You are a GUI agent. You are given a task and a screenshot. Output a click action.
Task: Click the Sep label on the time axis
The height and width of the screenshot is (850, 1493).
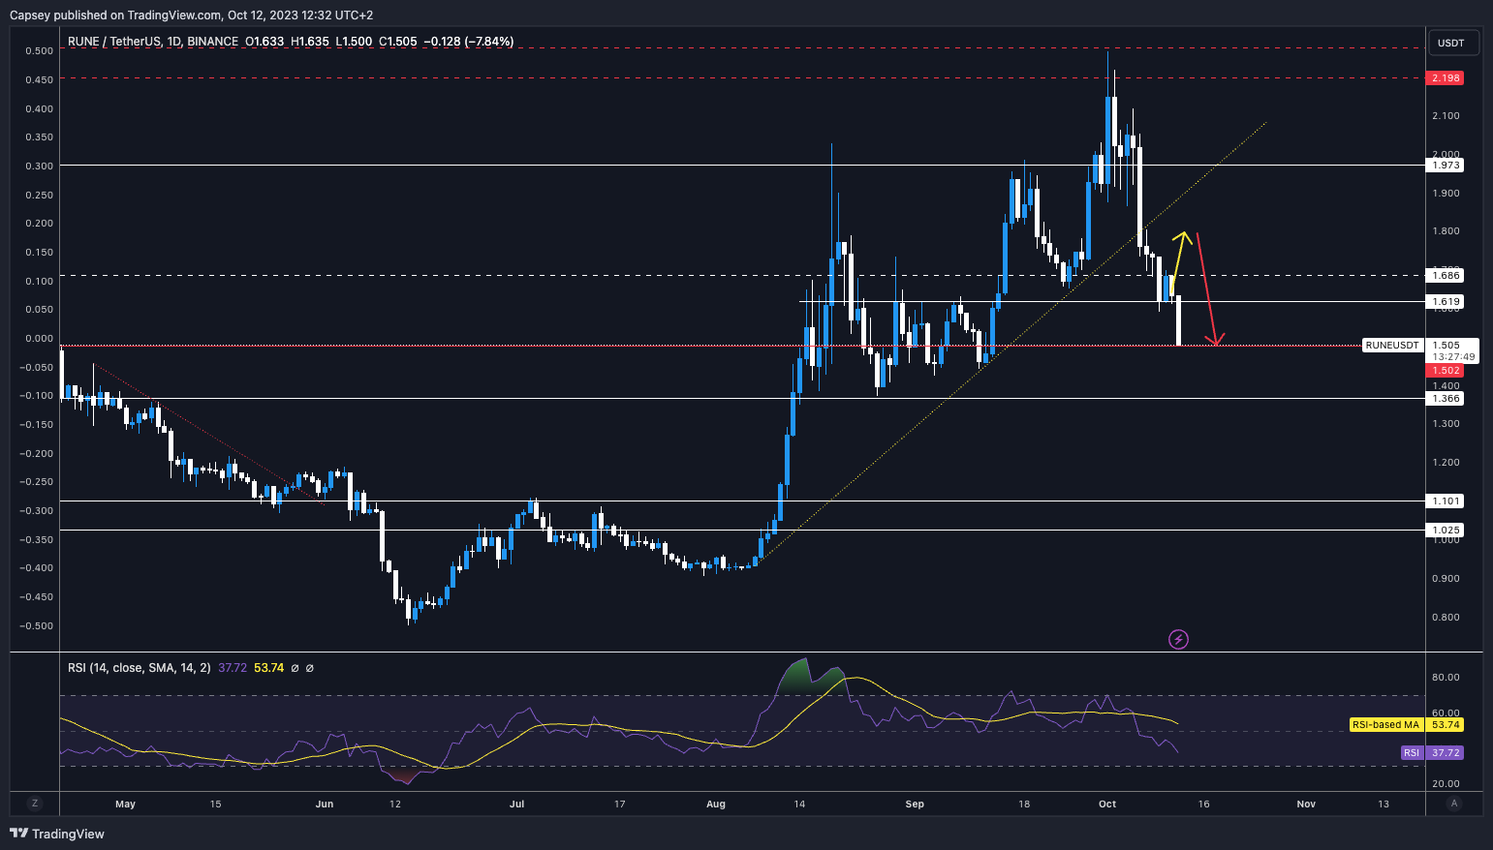click(x=915, y=804)
